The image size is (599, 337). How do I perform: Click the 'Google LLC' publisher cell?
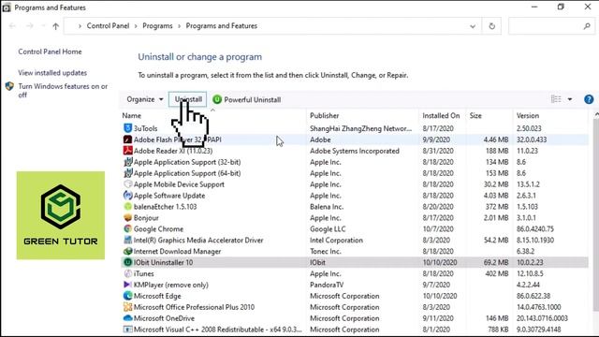328,228
